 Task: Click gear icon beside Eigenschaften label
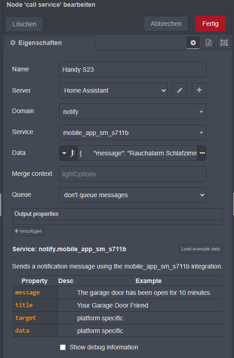pos(13,43)
